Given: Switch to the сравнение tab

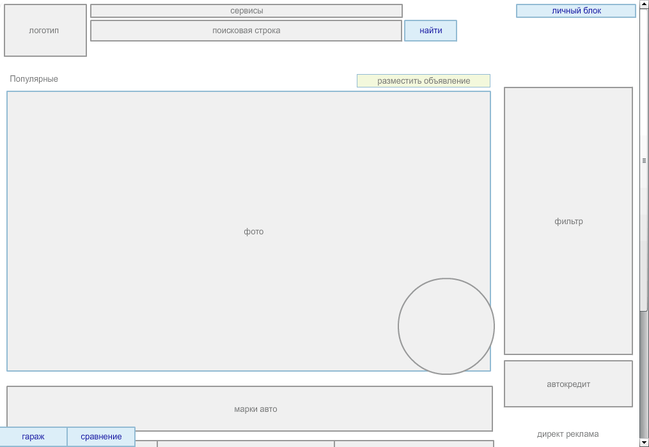Looking at the screenshot, I should pyautogui.click(x=100, y=437).
